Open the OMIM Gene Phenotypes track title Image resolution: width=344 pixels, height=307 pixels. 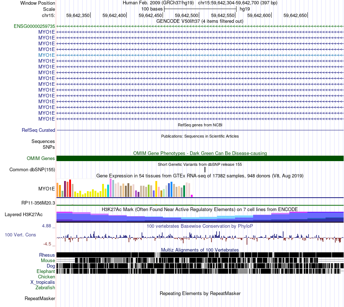click(x=200, y=153)
